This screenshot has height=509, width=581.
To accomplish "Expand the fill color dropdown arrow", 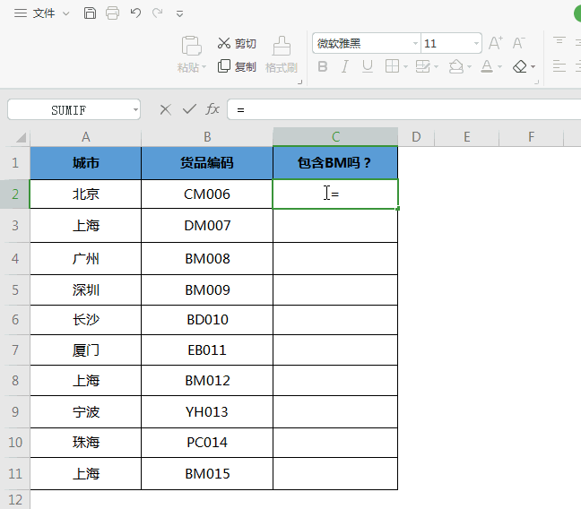I will click(470, 67).
